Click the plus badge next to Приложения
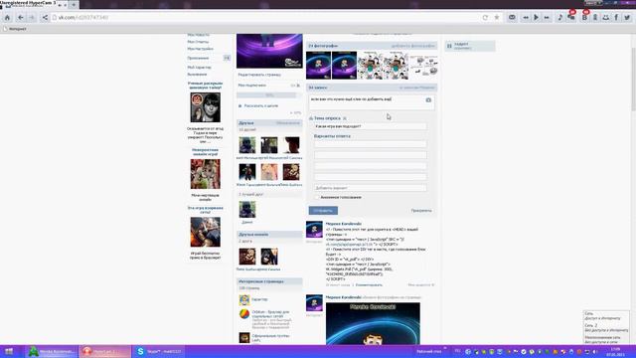Image resolution: width=636 pixels, height=358 pixels. (x=227, y=58)
